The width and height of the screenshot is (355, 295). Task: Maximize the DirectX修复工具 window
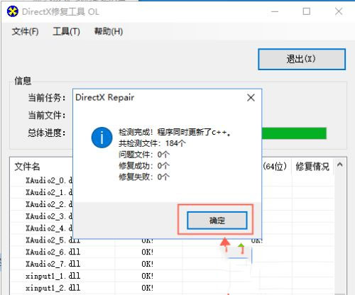tap(307, 11)
